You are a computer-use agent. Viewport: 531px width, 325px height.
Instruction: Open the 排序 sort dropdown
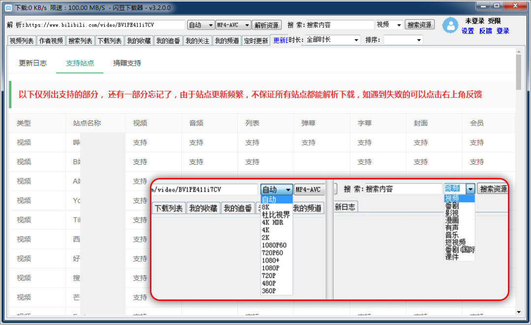coord(403,40)
